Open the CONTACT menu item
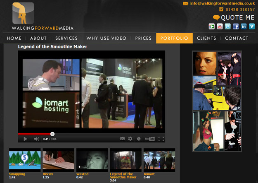 point(237,38)
